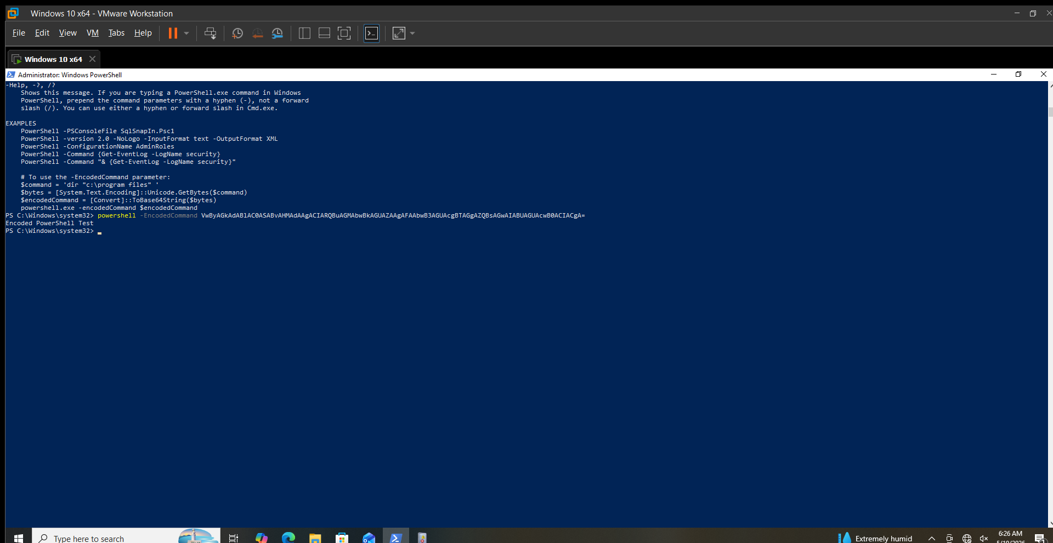The height and width of the screenshot is (543, 1053).
Task: Switch to console view in the toolbar
Action: tap(371, 33)
